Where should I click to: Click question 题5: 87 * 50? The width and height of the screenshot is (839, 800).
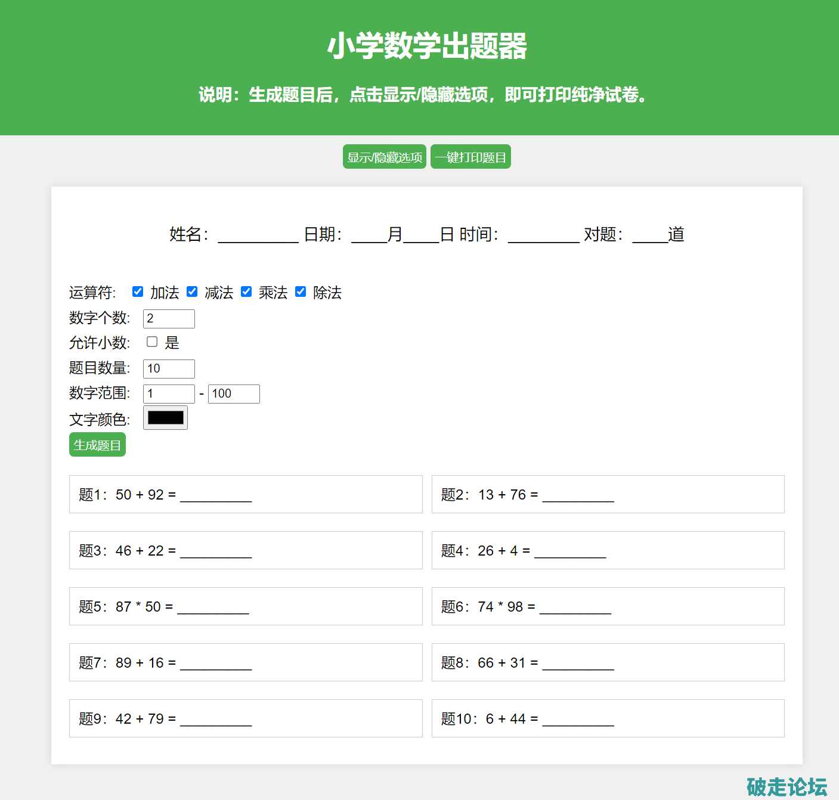click(246, 606)
